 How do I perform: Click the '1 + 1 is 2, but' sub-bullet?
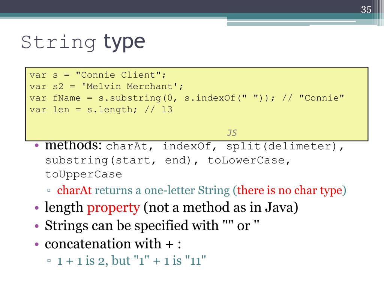(x=132, y=261)
